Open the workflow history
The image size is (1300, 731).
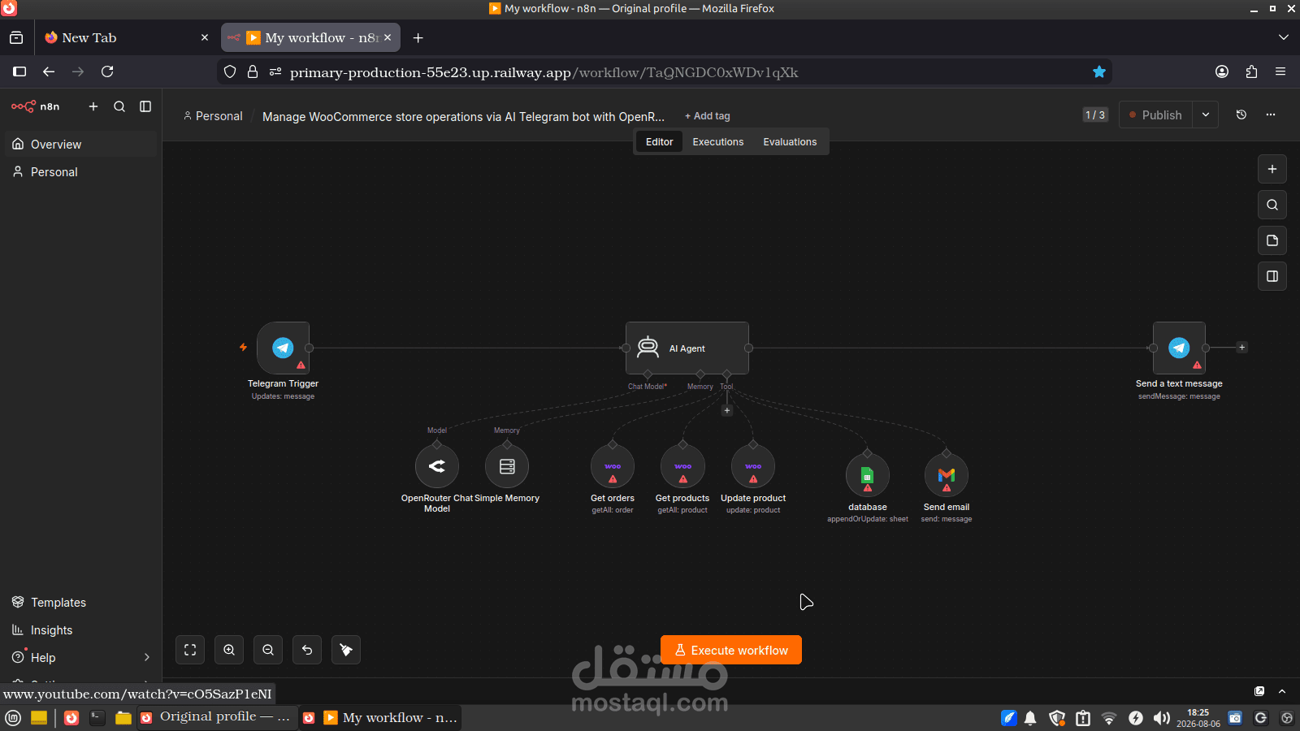point(1241,115)
